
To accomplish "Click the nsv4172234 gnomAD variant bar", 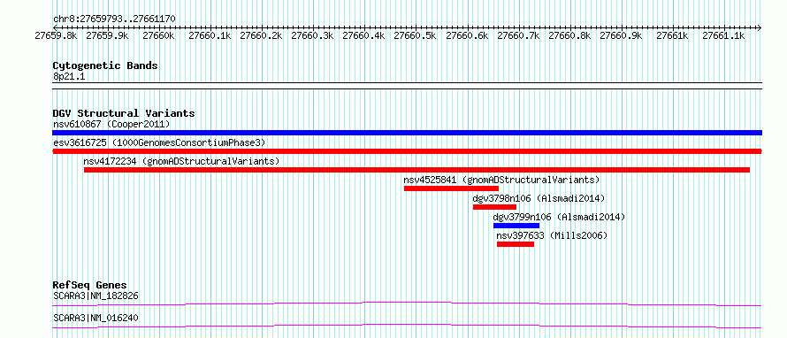I will click(x=416, y=170).
